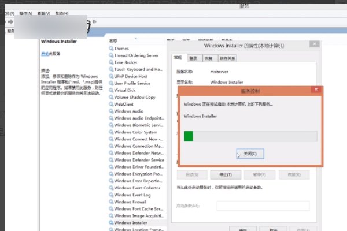Open the View (V) menu

(43, 13)
